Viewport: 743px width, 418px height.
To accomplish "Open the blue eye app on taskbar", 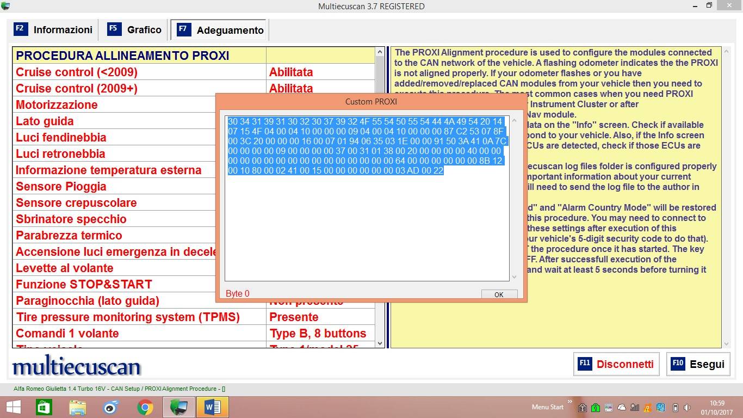I will click(111, 407).
